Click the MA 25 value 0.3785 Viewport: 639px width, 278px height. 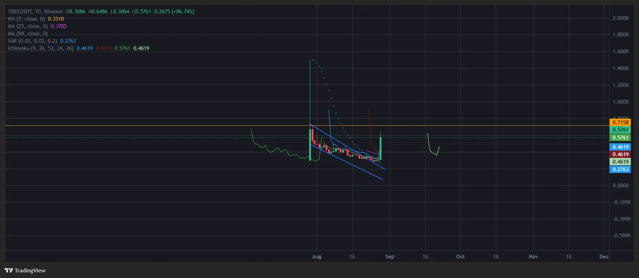(59, 26)
